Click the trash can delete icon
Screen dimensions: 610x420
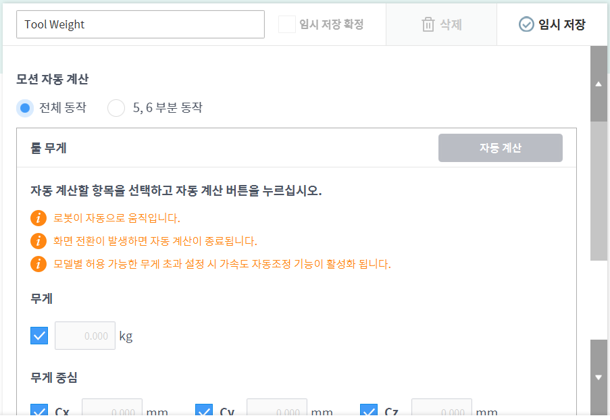pyautogui.click(x=428, y=25)
